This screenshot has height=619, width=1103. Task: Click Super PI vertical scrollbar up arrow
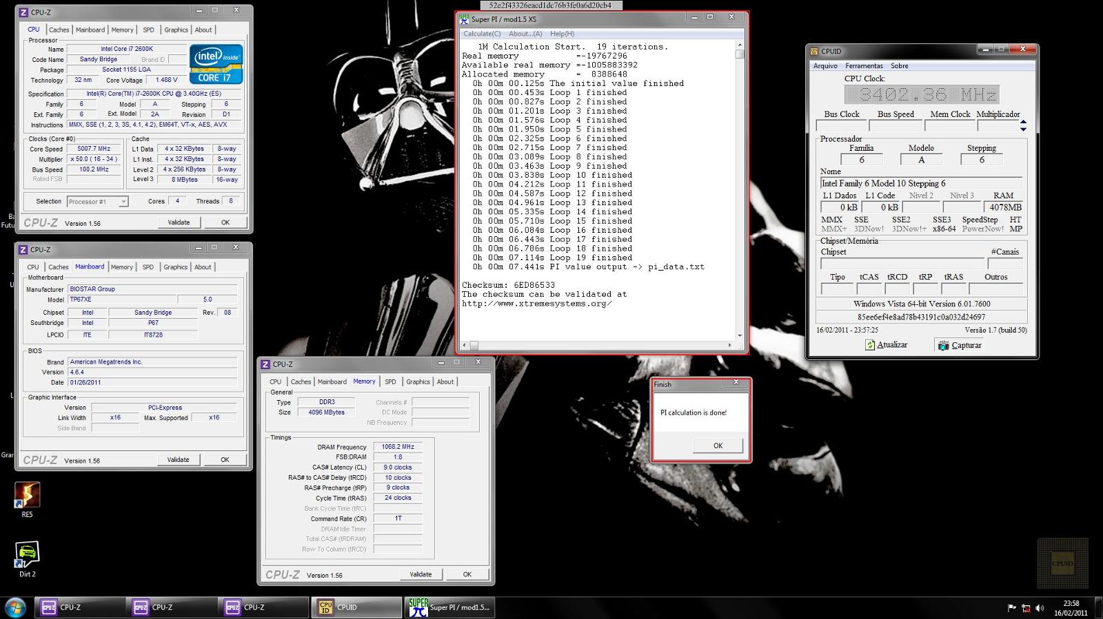point(740,44)
